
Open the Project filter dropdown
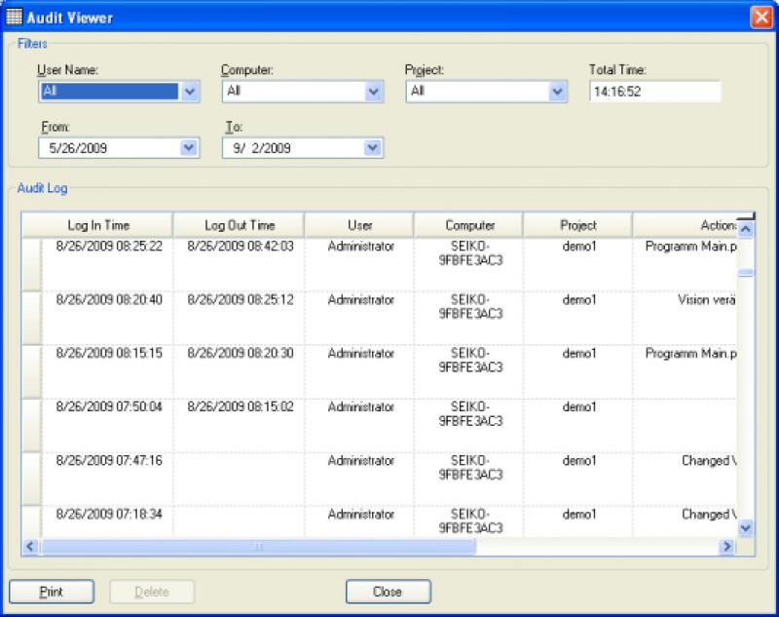pos(557,92)
